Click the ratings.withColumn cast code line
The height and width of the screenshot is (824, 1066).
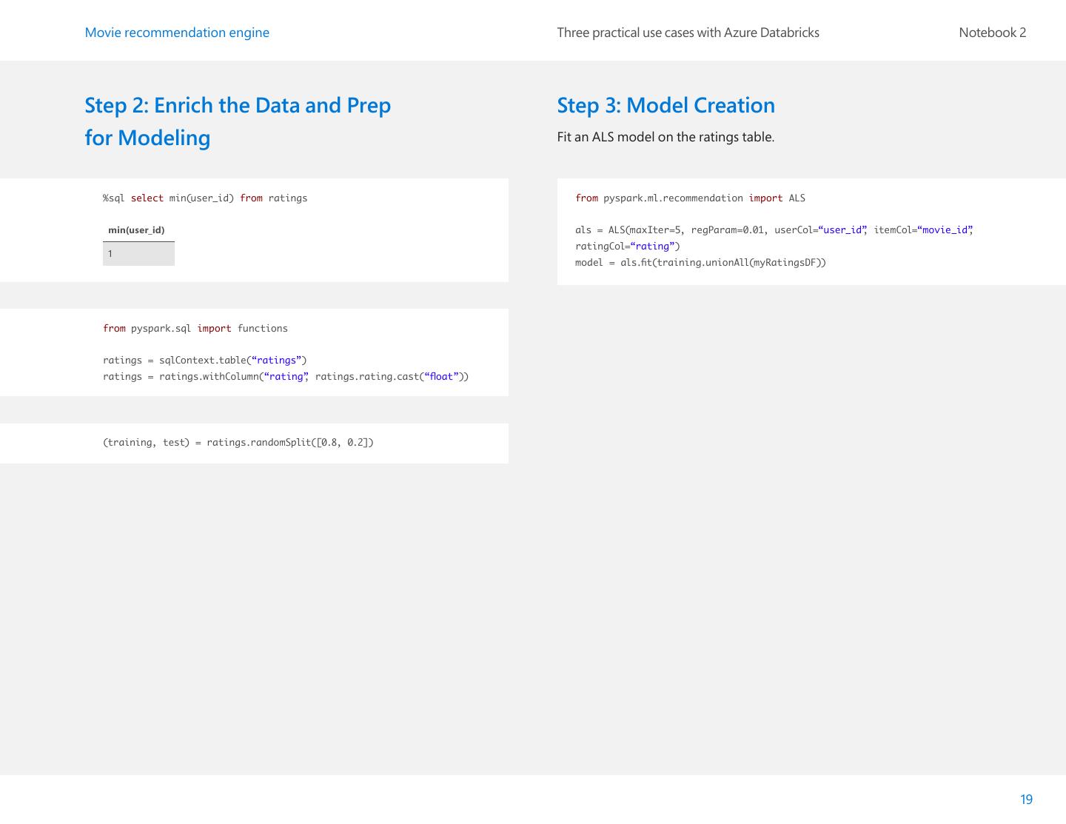[x=286, y=377]
